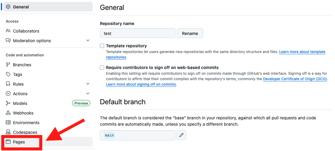The width and height of the screenshot is (335, 151).
Task: Click the pencil icon to edit default branch
Action: click(x=181, y=135)
